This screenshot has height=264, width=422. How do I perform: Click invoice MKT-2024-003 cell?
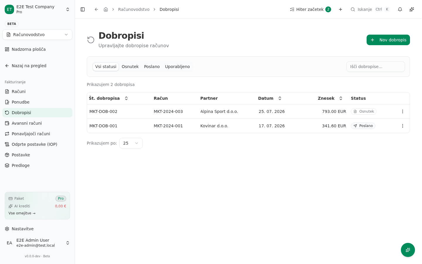(x=168, y=111)
